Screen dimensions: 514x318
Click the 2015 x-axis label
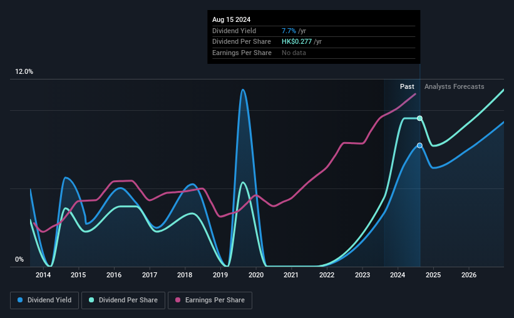click(x=78, y=275)
